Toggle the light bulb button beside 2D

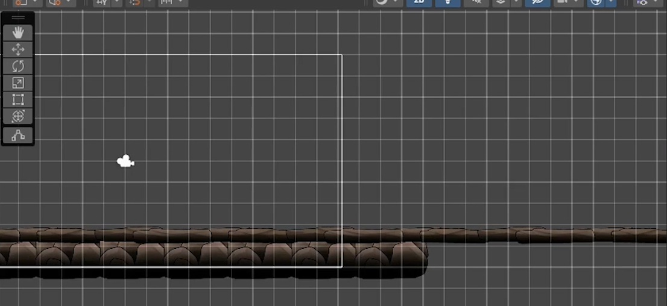tap(447, 2)
